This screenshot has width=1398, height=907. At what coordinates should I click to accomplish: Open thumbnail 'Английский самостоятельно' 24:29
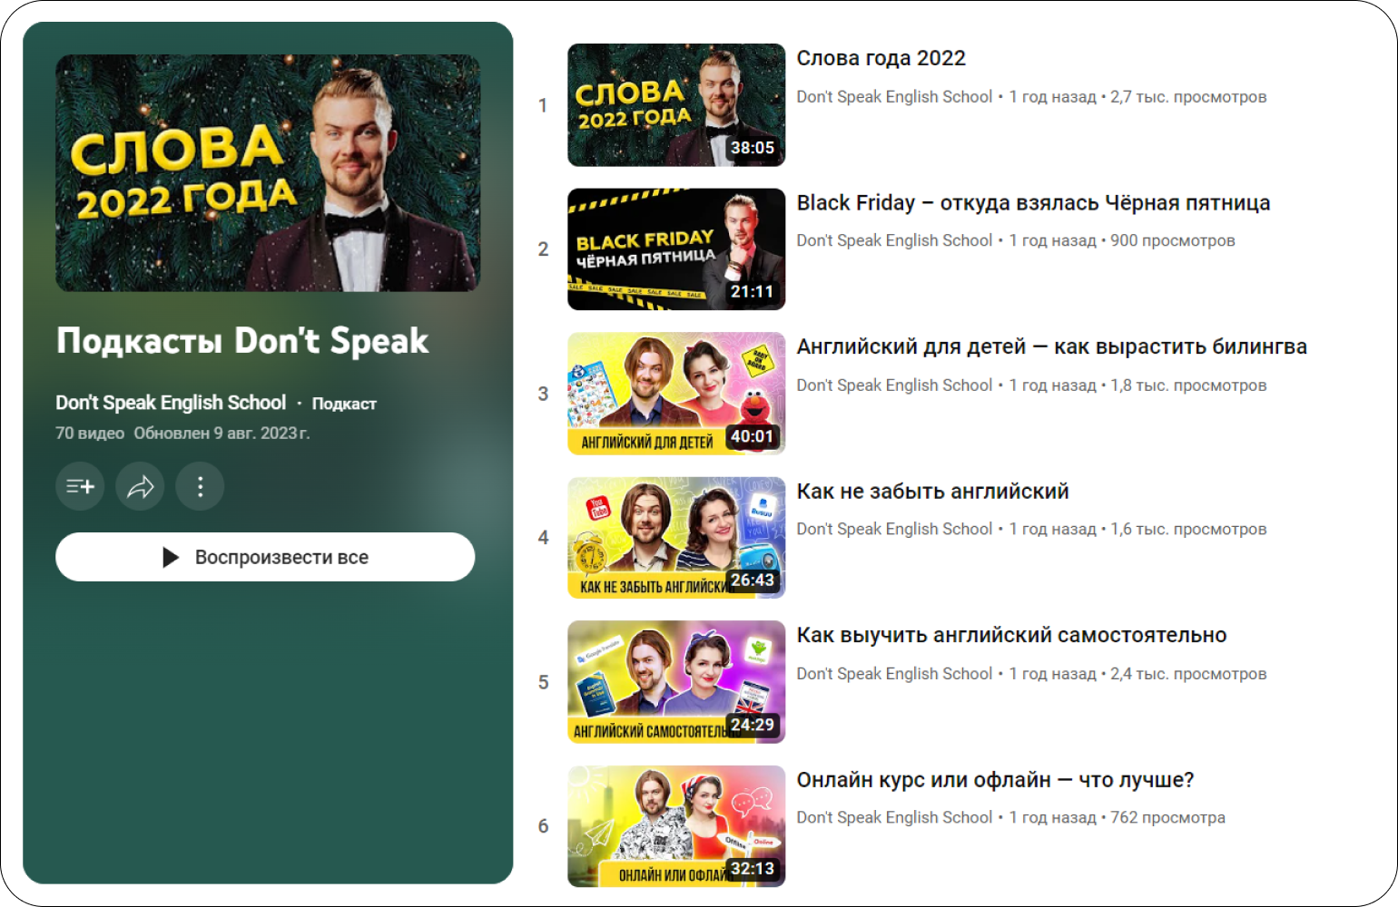pyautogui.click(x=676, y=682)
